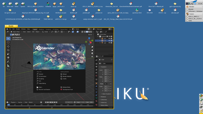Viewport: 203px width, 114px height.
Task: Open the Home folder icon on desktop
Action: 54,4
